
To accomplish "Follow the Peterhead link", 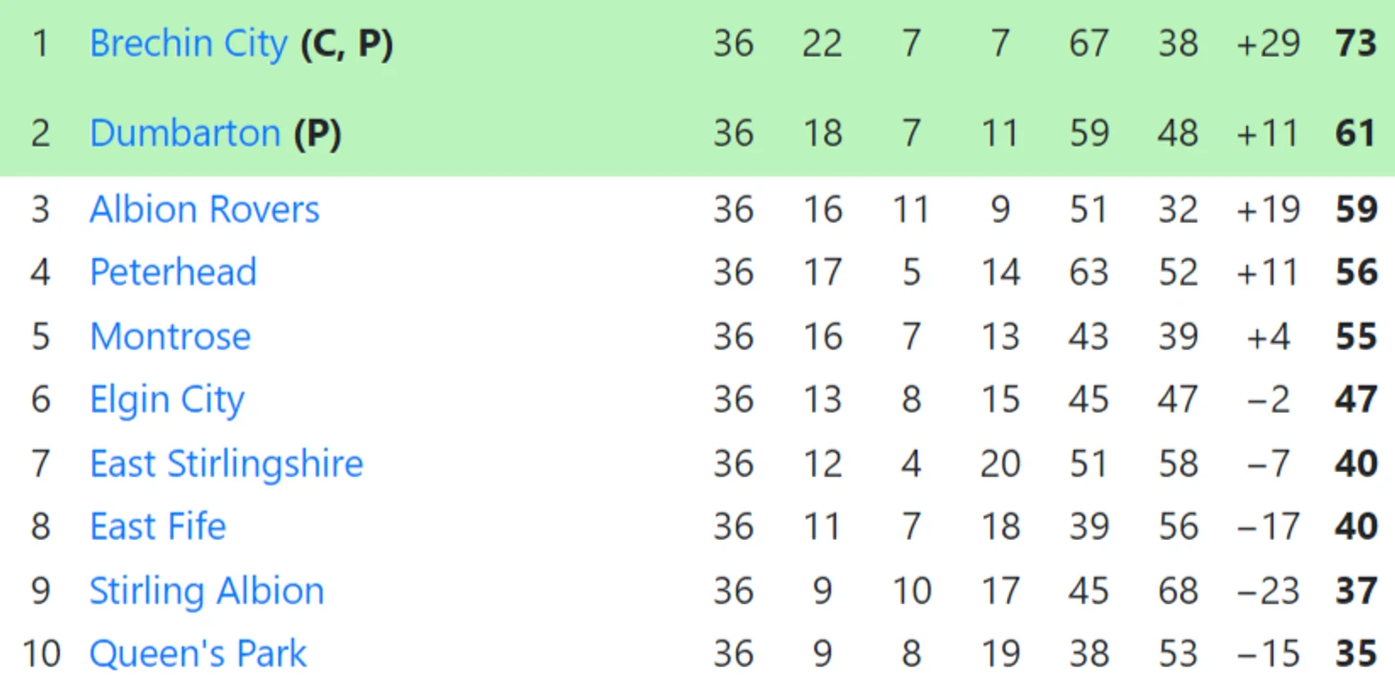I will 173,272.
